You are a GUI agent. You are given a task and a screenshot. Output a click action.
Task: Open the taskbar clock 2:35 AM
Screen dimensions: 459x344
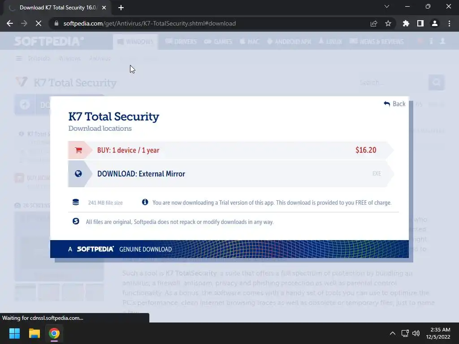coord(438,333)
